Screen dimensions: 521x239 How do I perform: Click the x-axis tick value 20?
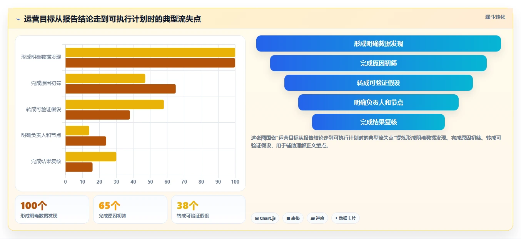(x=99, y=182)
